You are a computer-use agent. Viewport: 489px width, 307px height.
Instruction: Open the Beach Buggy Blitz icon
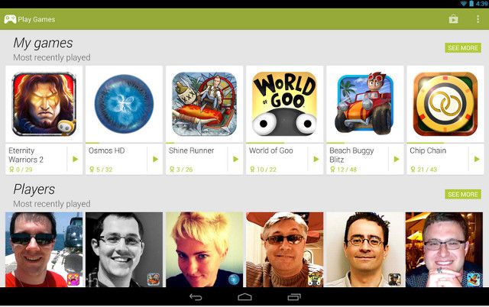pos(365,104)
